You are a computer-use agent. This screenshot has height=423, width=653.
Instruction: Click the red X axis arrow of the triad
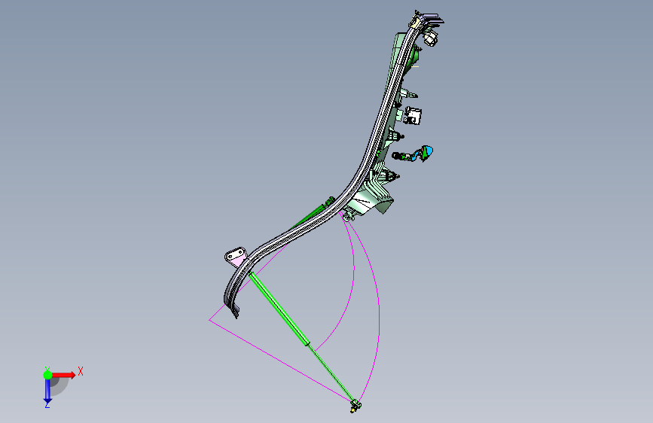65,375
